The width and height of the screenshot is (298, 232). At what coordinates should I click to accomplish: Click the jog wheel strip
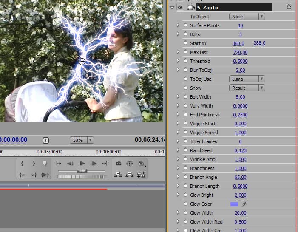(x=82, y=177)
